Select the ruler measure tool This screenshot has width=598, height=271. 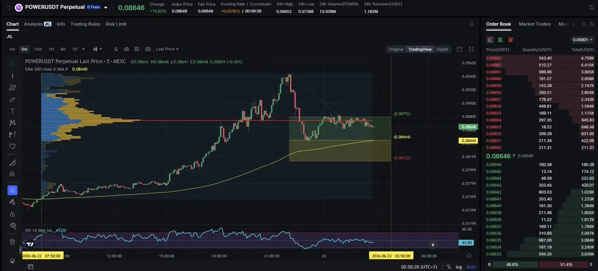tap(12, 163)
